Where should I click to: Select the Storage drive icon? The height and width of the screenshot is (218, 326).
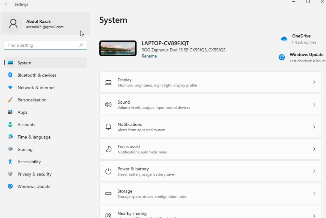coord(108,193)
